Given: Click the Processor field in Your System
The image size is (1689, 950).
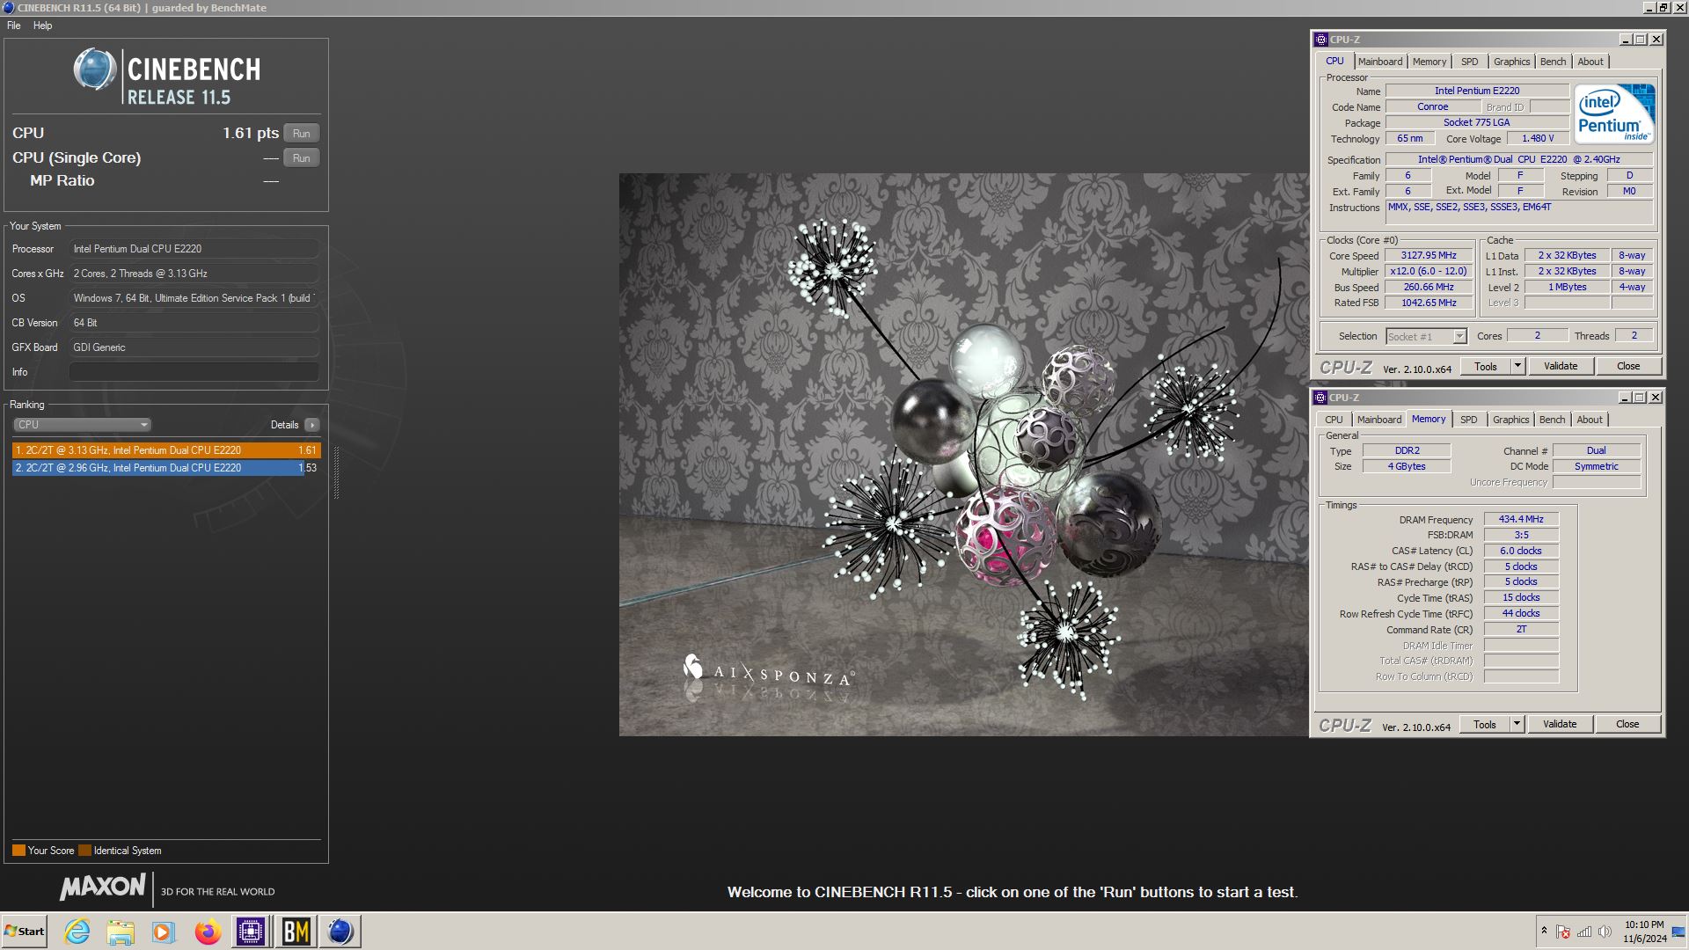Looking at the screenshot, I should (x=194, y=249).
